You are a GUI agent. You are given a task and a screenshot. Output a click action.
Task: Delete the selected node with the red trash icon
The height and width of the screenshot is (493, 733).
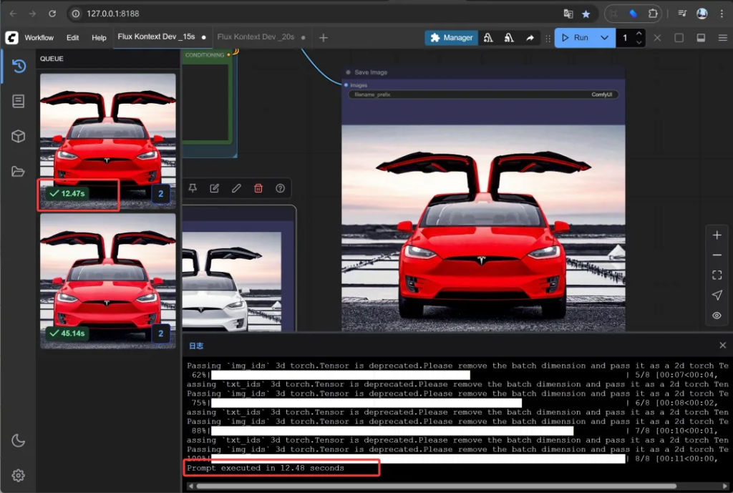tap(258, 188)
